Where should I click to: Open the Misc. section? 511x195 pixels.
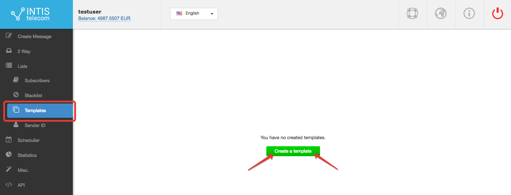click(x=36, y=170)
